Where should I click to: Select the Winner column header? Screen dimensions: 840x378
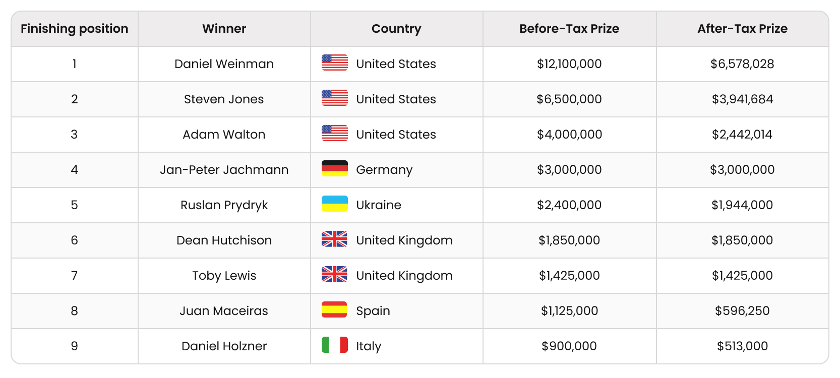[x=224, y=29]
